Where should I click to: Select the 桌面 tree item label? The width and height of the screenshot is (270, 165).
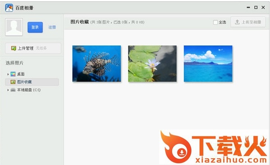click(21, 74)
